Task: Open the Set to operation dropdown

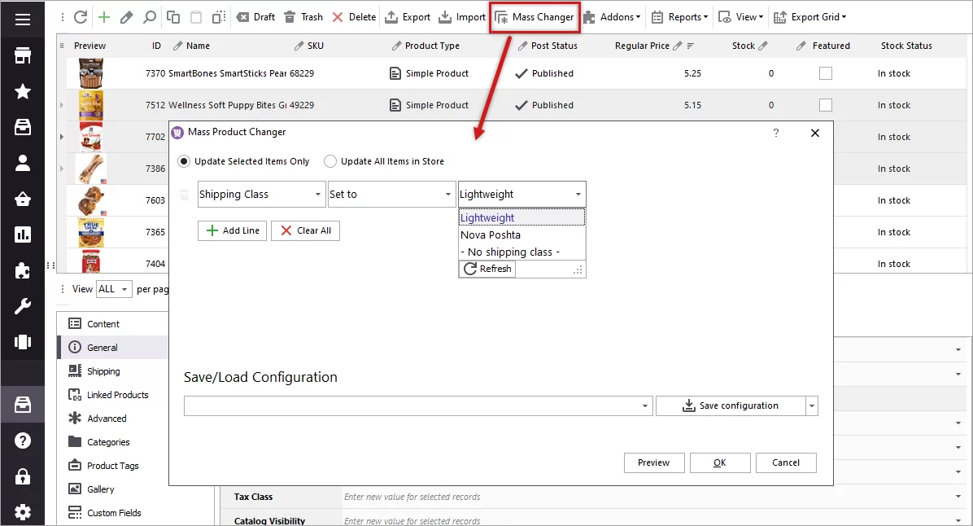Action: (391, 194)
